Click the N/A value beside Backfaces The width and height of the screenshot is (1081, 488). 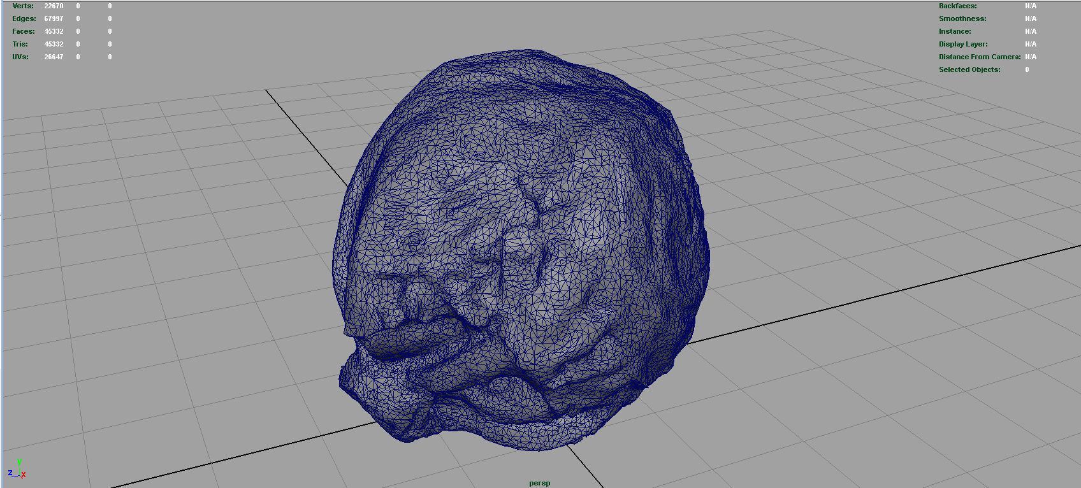click(x=1031, y=6)
